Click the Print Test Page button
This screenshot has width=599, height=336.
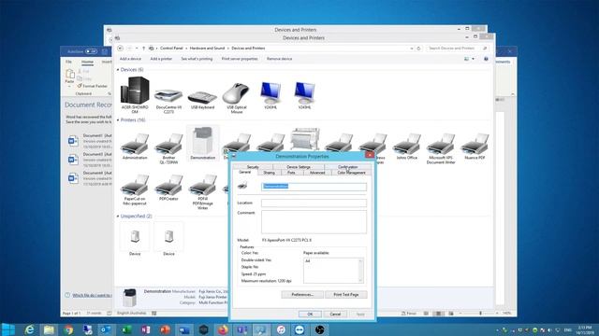[x=346, y=295]
